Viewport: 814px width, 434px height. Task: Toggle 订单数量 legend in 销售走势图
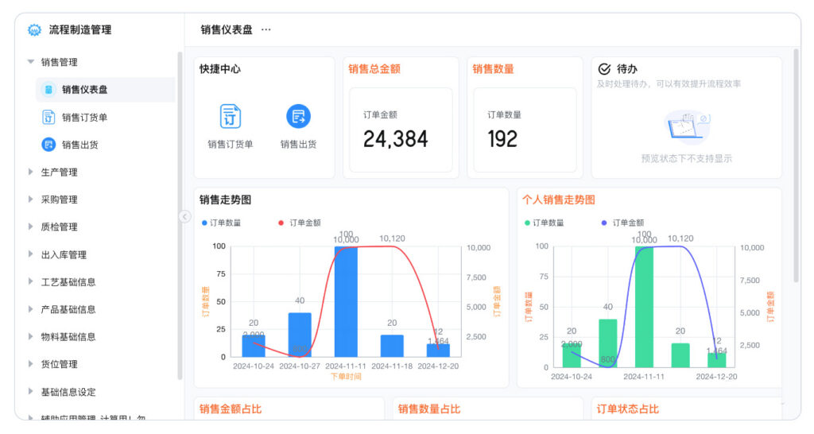click(222, 223)
